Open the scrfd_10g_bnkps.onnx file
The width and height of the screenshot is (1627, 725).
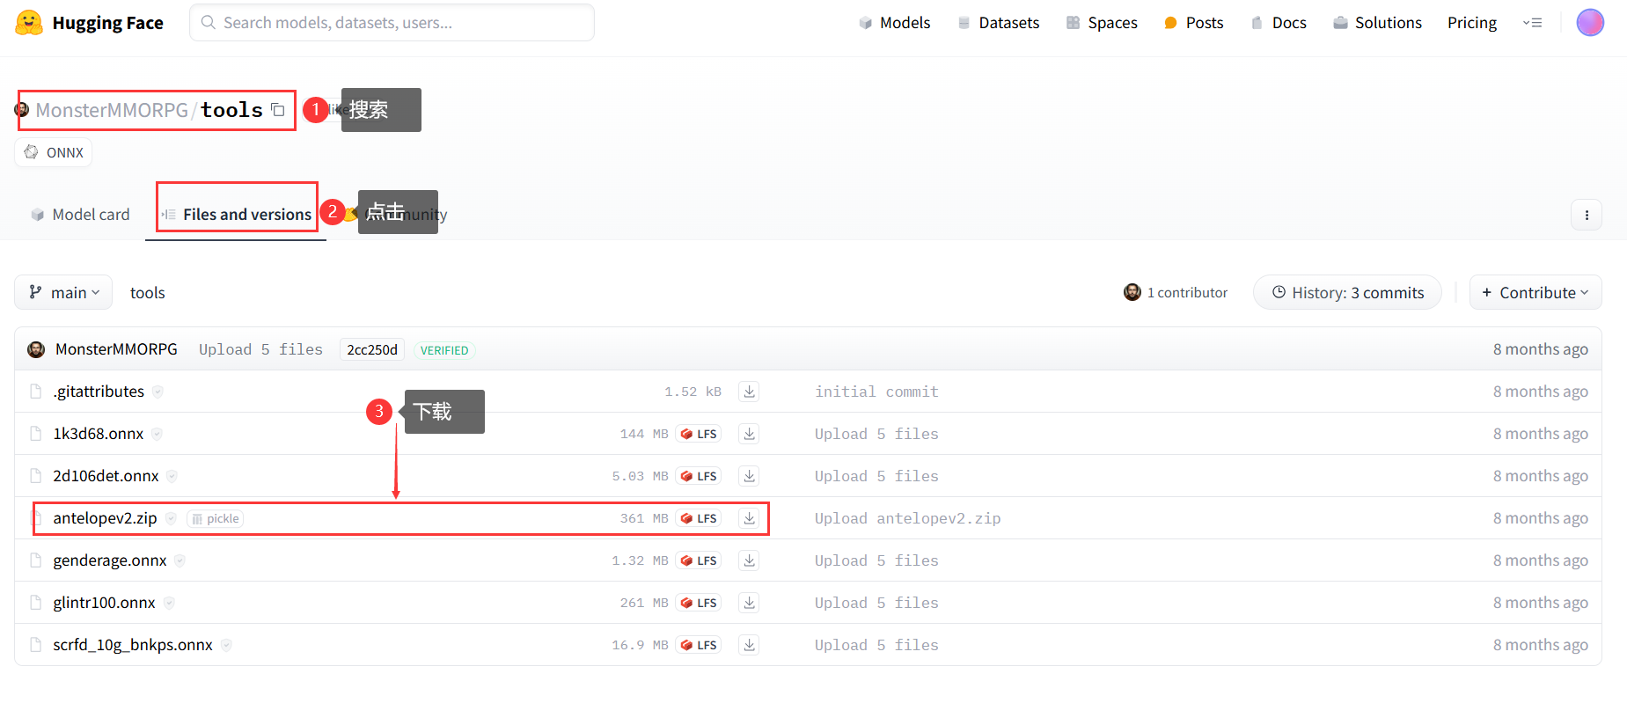click(x=133, y=645)
